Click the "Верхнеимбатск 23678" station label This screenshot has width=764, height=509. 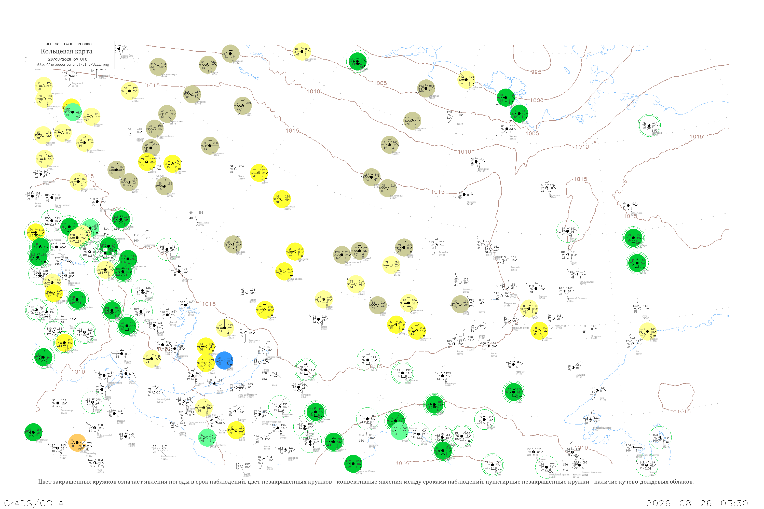(x=165, y=137)
